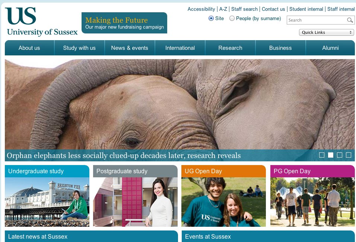The width and height of the screenshot is (356, 242).
Task: Select International in the main navigation
Action: [180, 48]
